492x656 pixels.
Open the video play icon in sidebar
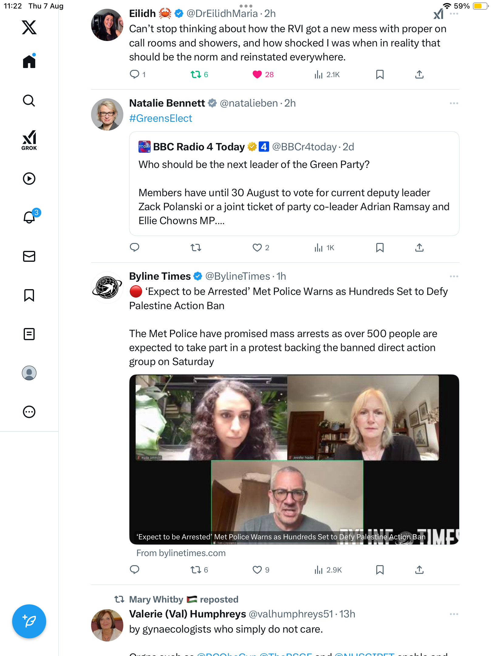pyautogui.click(x=29, y=179)
